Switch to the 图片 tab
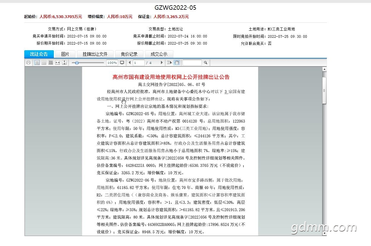Viewport: 371px width, 246px height. pyautogui.click(x=65, y=54)
